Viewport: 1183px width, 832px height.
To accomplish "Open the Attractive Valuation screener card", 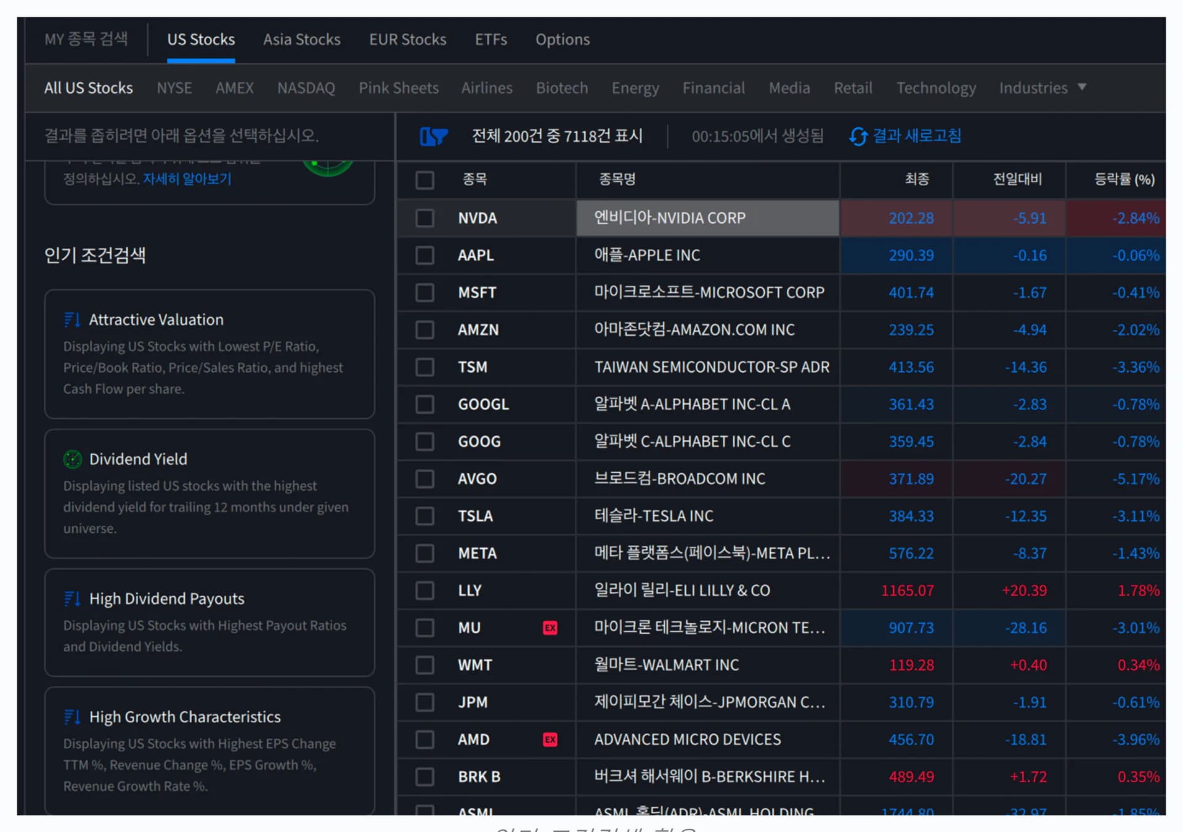I will [209, 354].
